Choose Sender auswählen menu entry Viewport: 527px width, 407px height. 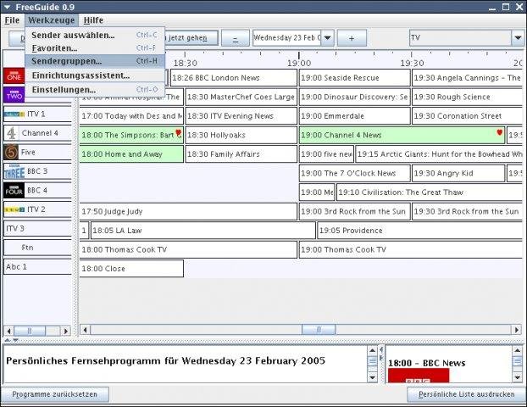(95, 35)
